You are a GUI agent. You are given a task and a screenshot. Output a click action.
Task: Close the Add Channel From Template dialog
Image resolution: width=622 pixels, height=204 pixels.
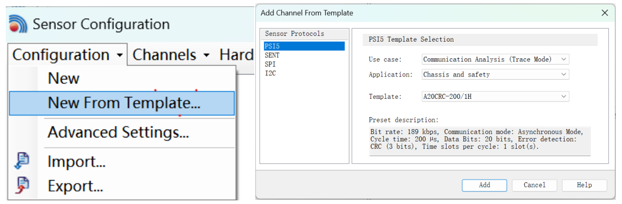click(605, 12)
